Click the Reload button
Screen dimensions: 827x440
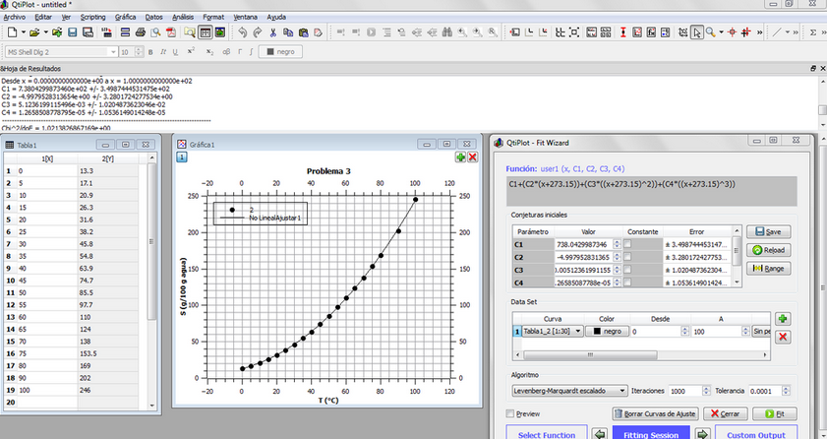[768, 250]
